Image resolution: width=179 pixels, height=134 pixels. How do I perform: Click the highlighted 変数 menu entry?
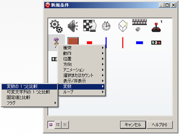(81, 86)
